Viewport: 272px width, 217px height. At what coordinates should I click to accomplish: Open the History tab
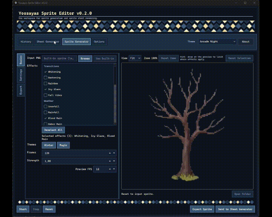pyautogui.click(x=26, y=41)
